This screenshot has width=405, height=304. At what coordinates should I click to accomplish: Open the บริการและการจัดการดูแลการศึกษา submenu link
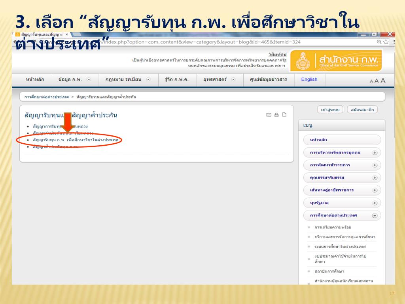click(345, 237)
